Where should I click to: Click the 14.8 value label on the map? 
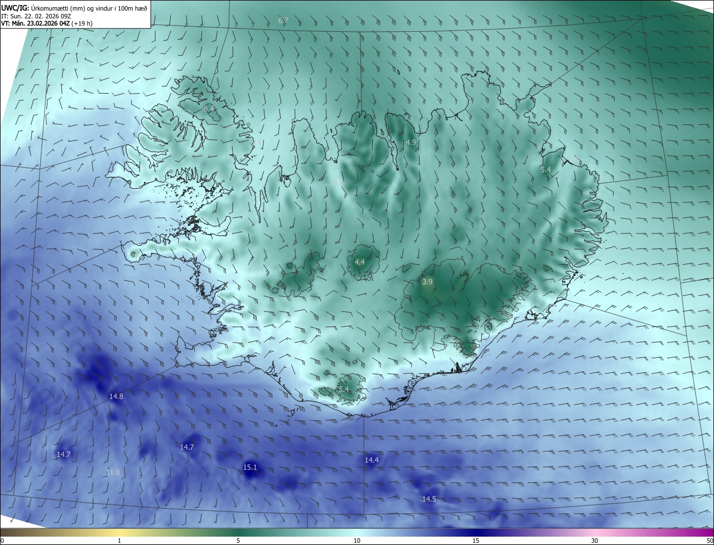point(116,396)
